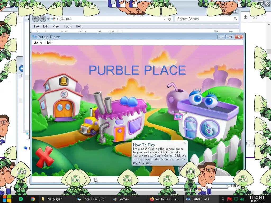Open the green app icon in taskbar
The height and width of the screenshot is (203, 271).
click(21, 199)
